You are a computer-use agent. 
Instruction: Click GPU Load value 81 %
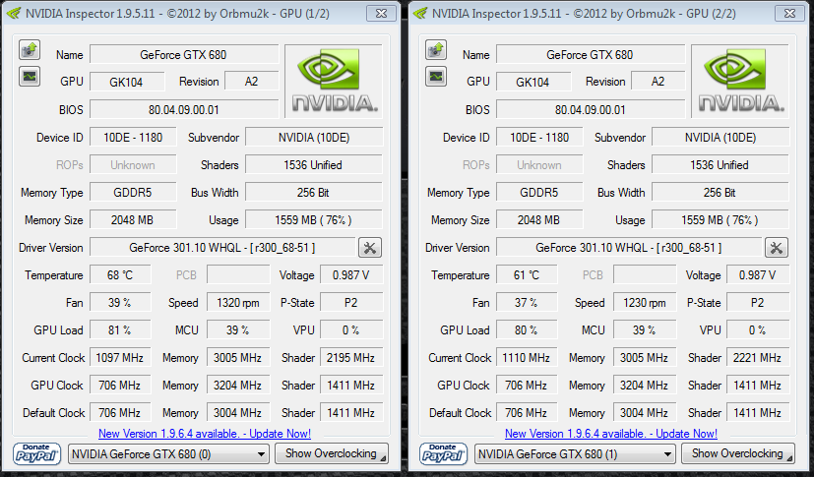[x=120, y=330]
